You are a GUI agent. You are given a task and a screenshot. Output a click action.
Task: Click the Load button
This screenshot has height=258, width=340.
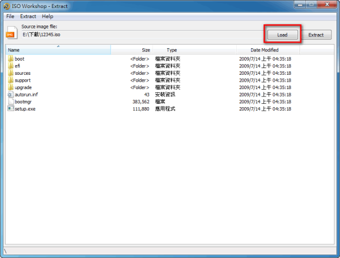(x=282, y=35)
